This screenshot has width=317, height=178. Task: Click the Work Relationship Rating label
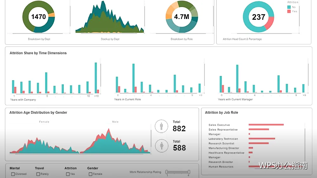coord(146,172)
